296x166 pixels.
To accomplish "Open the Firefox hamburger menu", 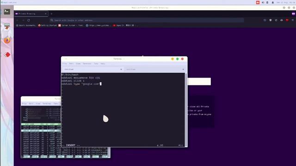I will (x=293, y=20).
